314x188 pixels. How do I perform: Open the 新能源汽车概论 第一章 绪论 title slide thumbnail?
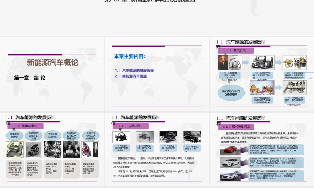tap(52, 74)
